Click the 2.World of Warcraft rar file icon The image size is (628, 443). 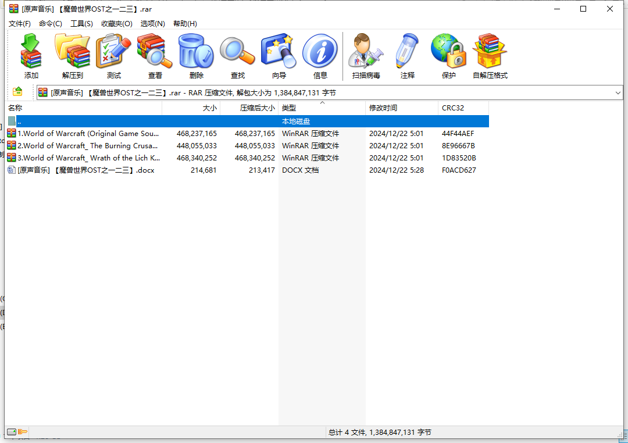(x=12, y=145)
